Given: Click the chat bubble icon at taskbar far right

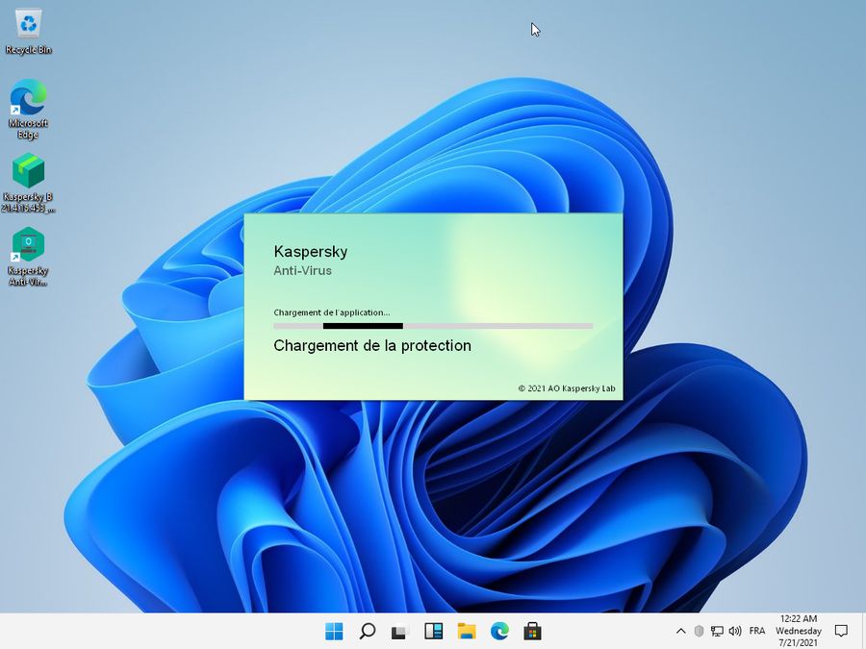Looking at the screenshot, I should click(x=841, y=631).
